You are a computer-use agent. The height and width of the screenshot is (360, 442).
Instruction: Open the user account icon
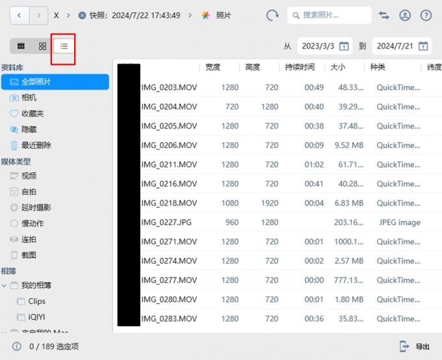(x=405, y=15)
